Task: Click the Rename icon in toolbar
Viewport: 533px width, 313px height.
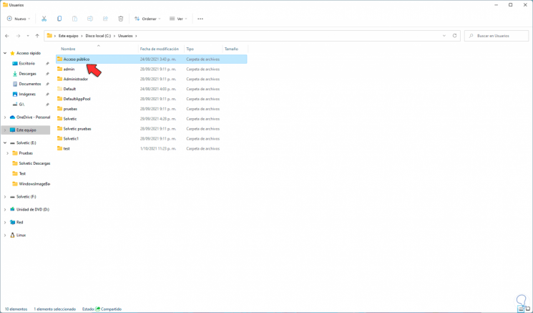Action: (x=90, y=19)
